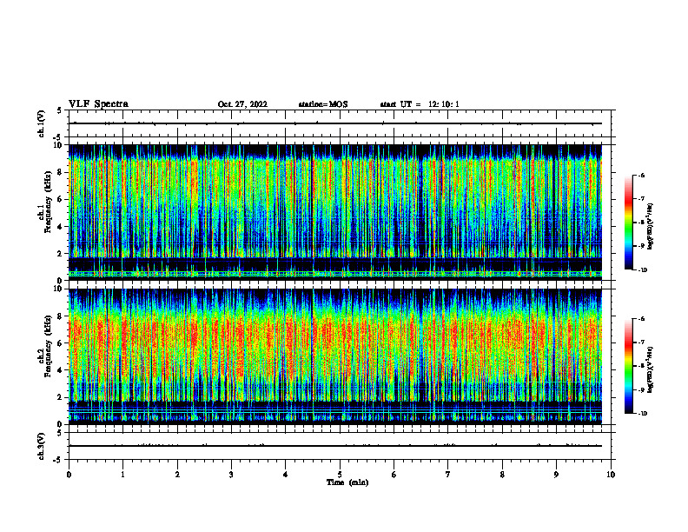This screenshot has width=688, height=532.
Task: Click the "ch.3(V)" axis label of the bottom waveform
Action: tap(41, 446)
